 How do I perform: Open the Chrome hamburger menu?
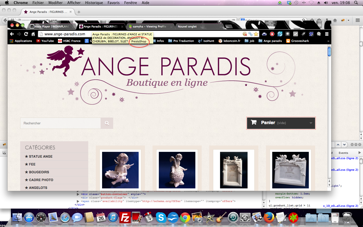pos(327,34)
